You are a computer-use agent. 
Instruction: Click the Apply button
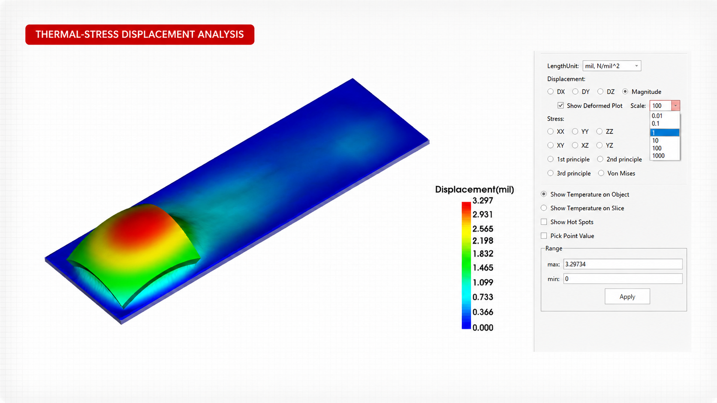tap(627, 296)
